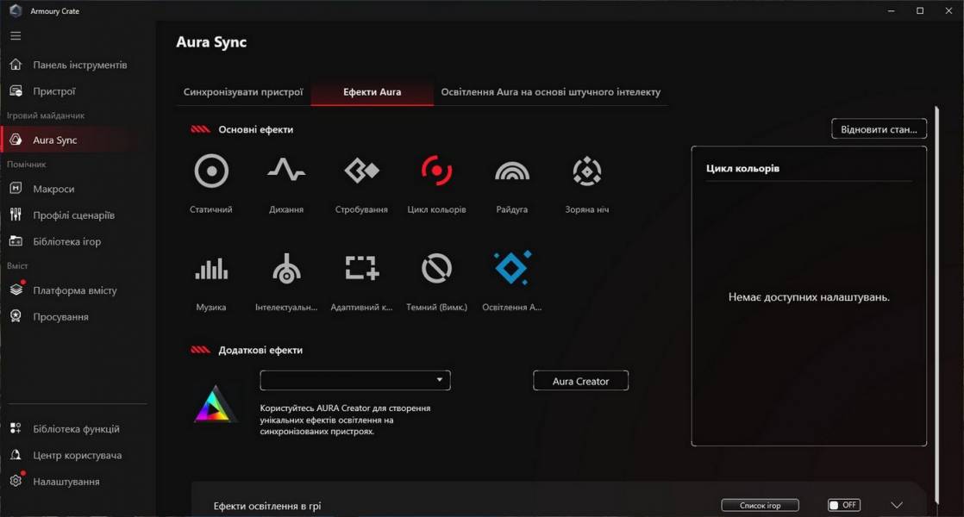Click the Основні ефекти heading

click(x=256, y=129)
